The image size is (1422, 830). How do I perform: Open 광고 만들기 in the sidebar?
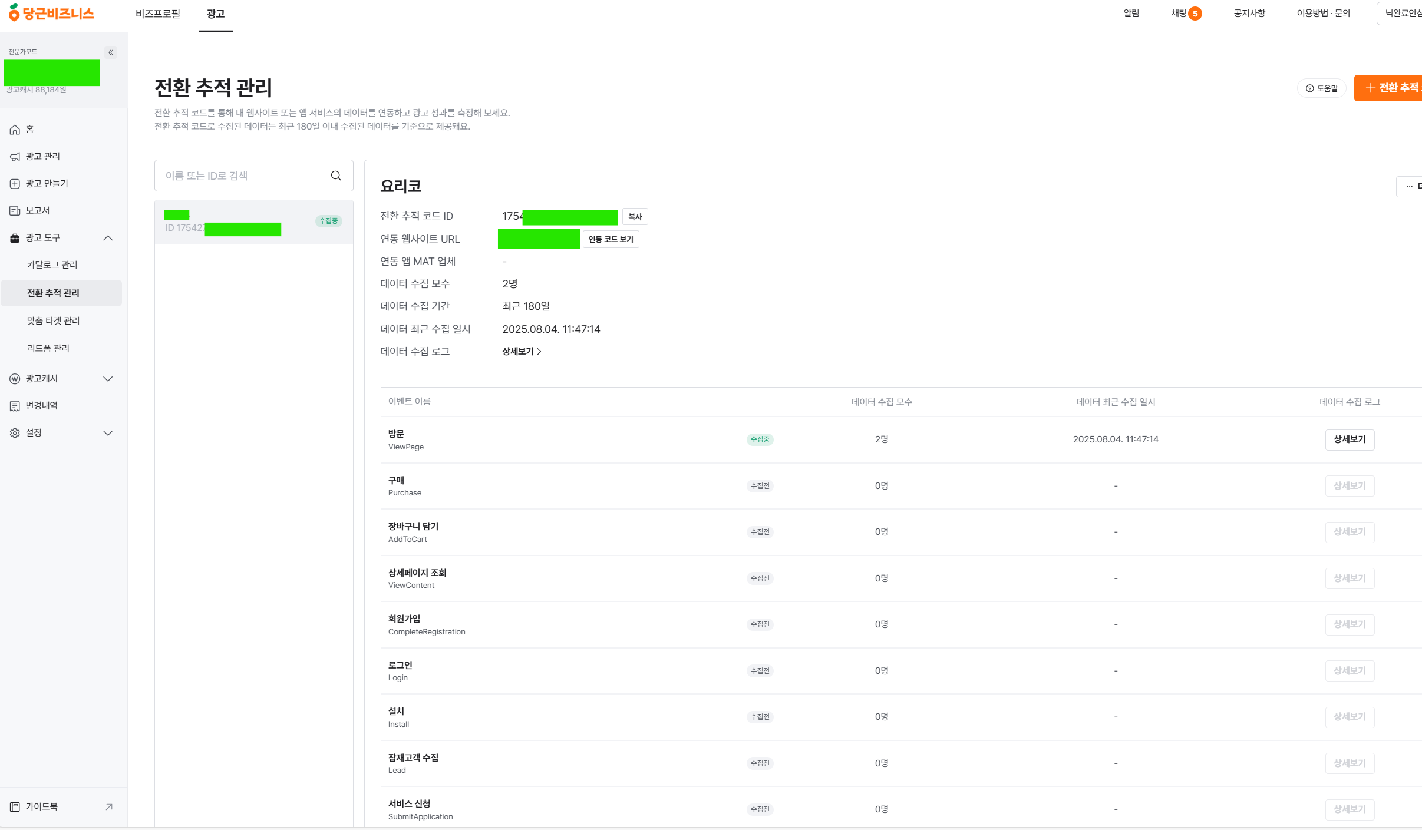(47, 183)
